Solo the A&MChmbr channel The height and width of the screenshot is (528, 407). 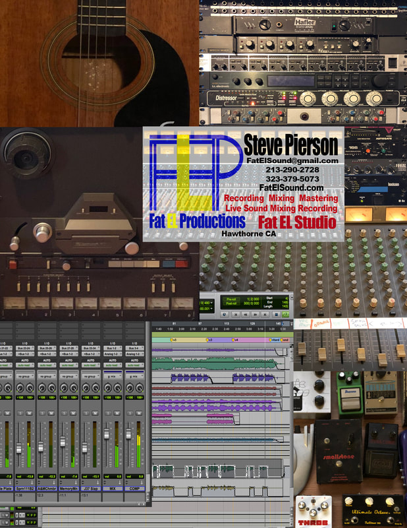43,413
